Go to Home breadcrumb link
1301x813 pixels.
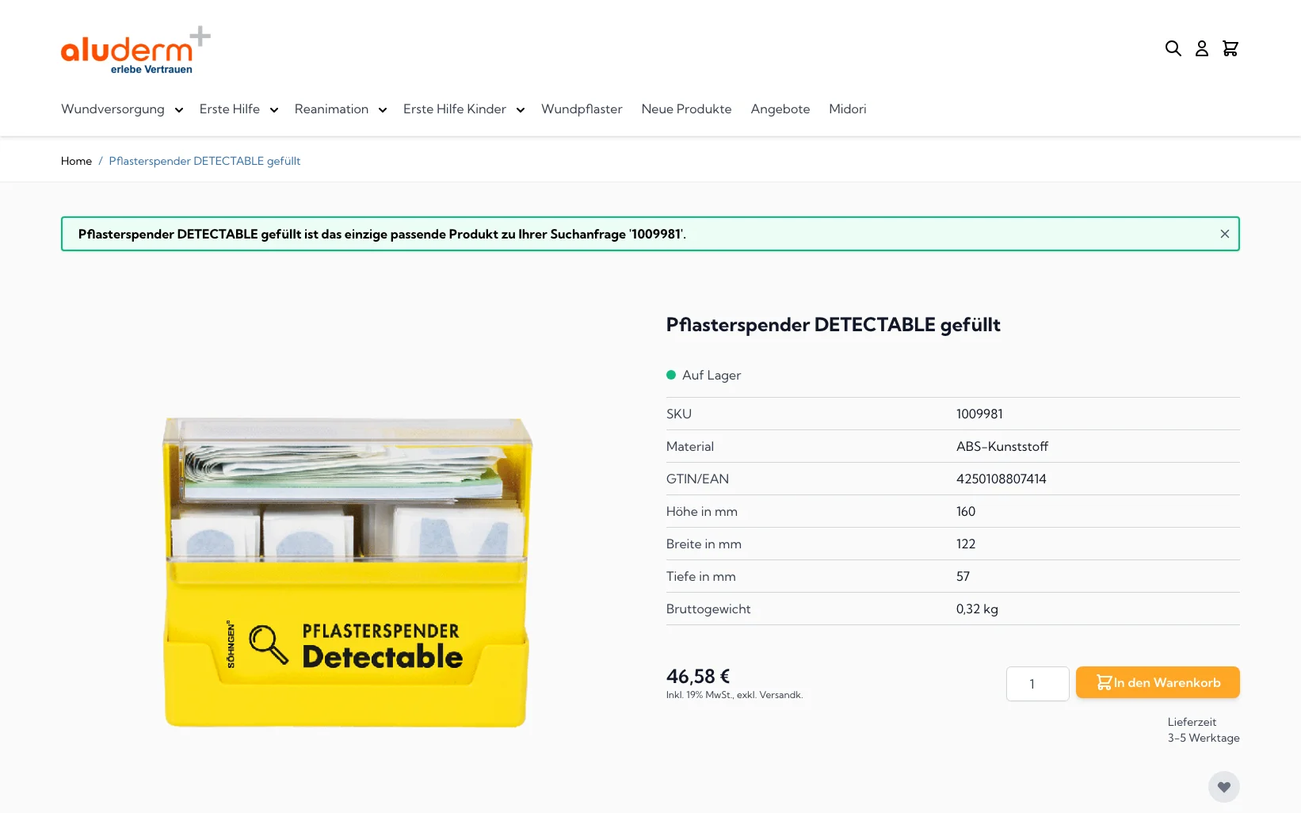(76, 161)
